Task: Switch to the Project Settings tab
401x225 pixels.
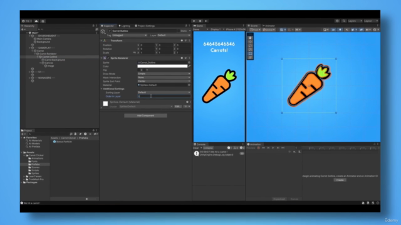Action: (145, 26)
